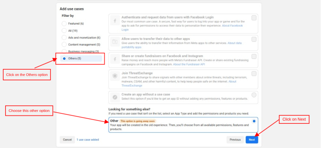Image resolution: width=321 pixels, height=148 pixels.
Task: Check the fundraisers use case checkbox
Action: (254, 57)
